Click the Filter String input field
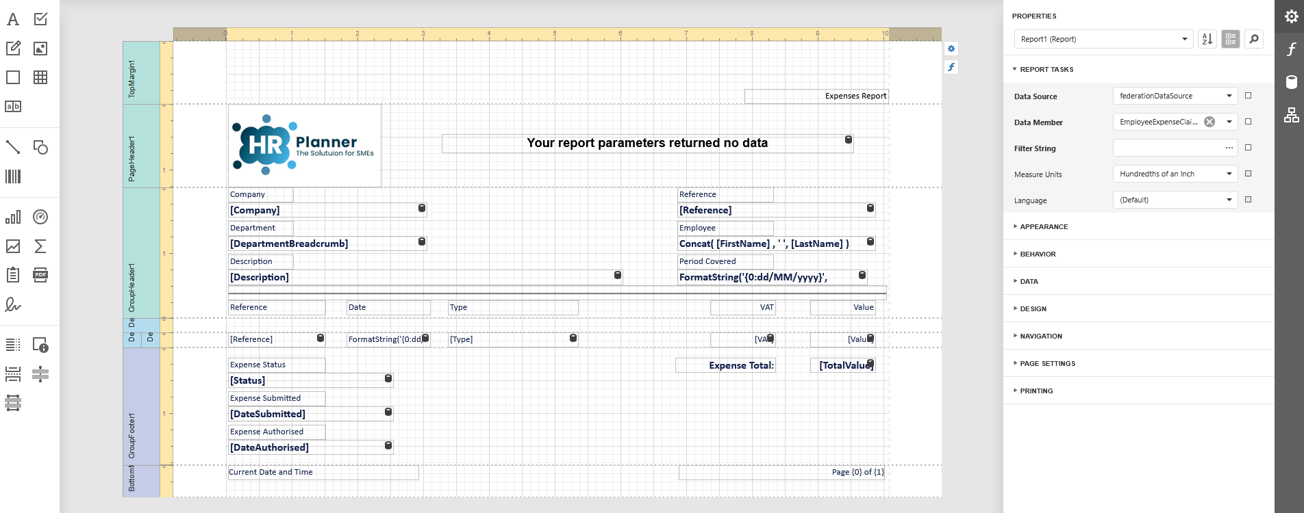 pos(1167,148)
